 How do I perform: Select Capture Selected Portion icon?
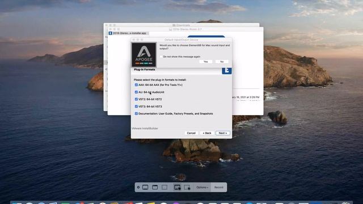pos(164,188)
